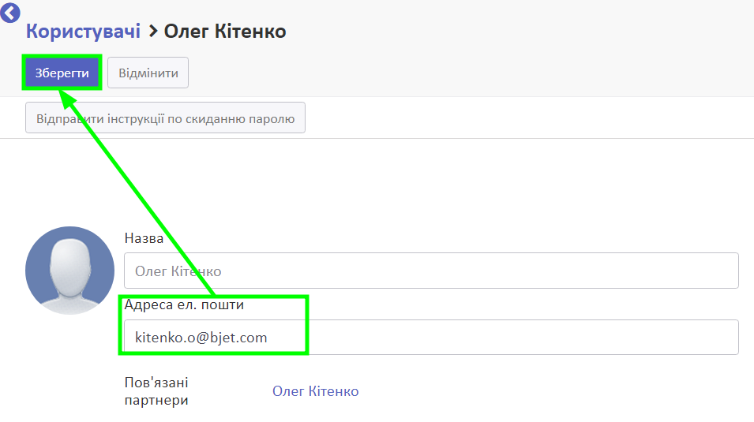The width and height of the screenshot is (754, 422).
Task: Click the Зберегти save button
Action: pos(62,73)
